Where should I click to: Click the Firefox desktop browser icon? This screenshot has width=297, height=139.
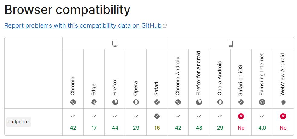115,102
